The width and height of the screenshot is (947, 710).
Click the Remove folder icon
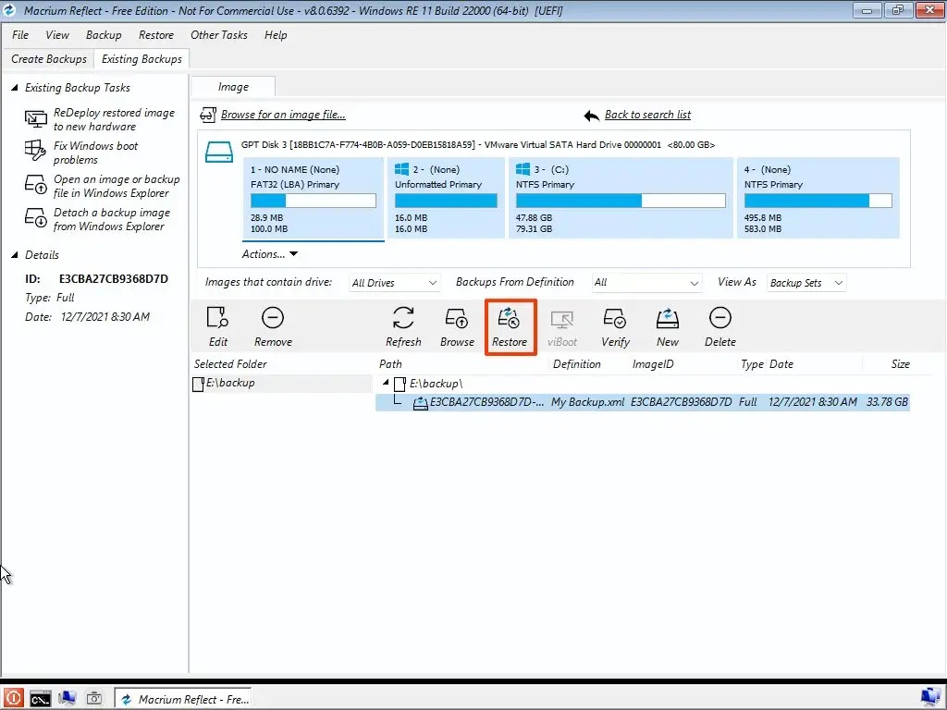click(273, 318)
